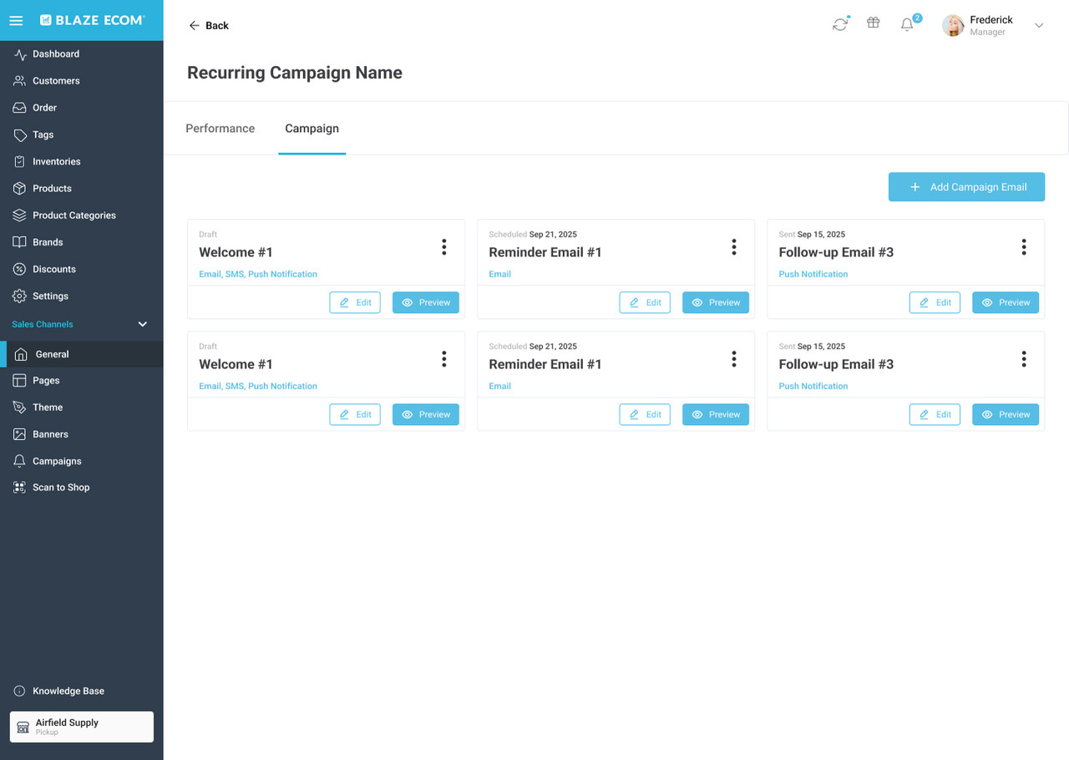Viewport: 1069px width, 760px height.
Task: Open the kebab menu on top-row Reminder Email #1 card
Action: [x=733, y=246]
